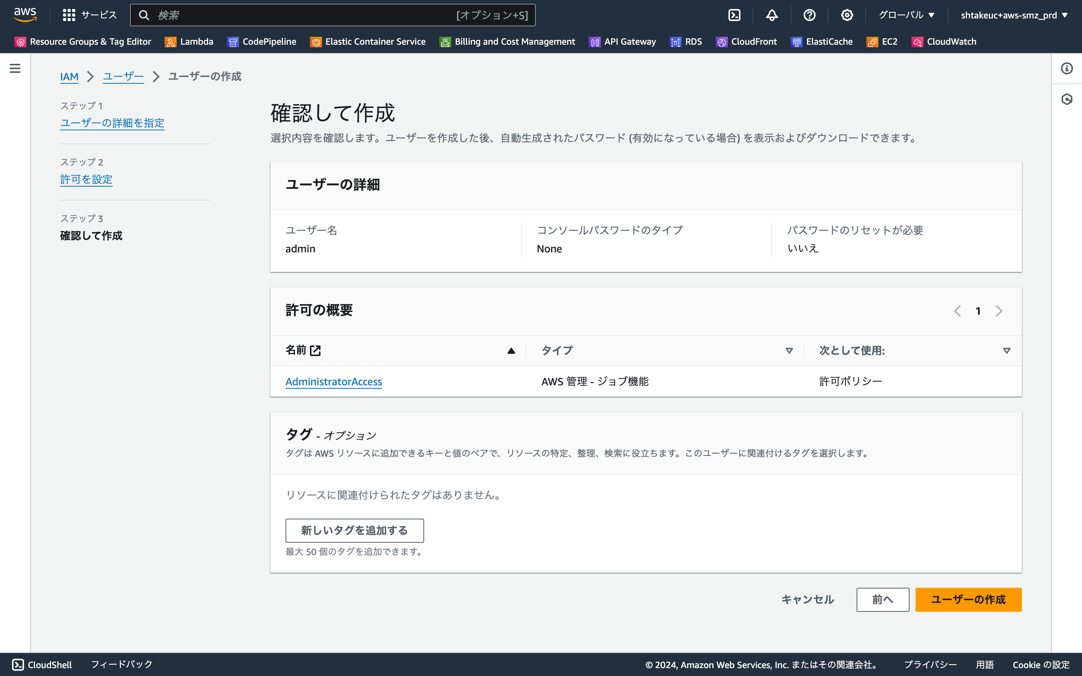The image size is (1082, 676).
Task: Go to IAM breadcrumb link
Action: coord(69,77)
